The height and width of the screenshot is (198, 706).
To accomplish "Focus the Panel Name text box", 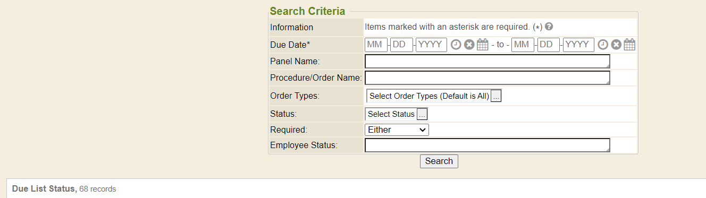I will 488,62.
